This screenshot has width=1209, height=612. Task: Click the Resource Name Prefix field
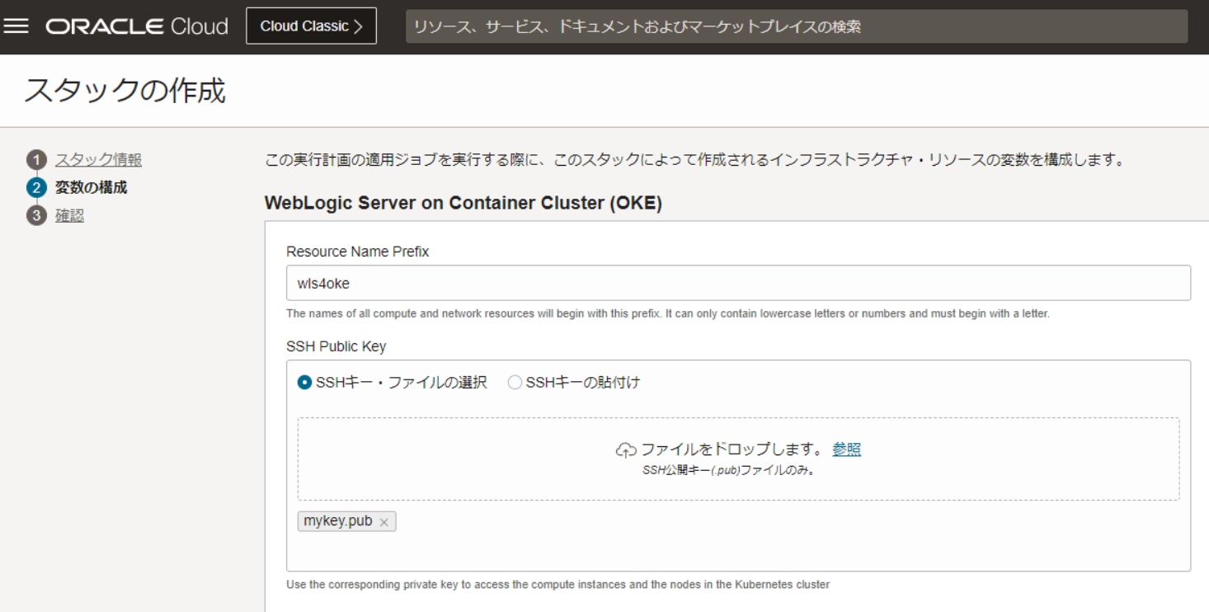738,283
